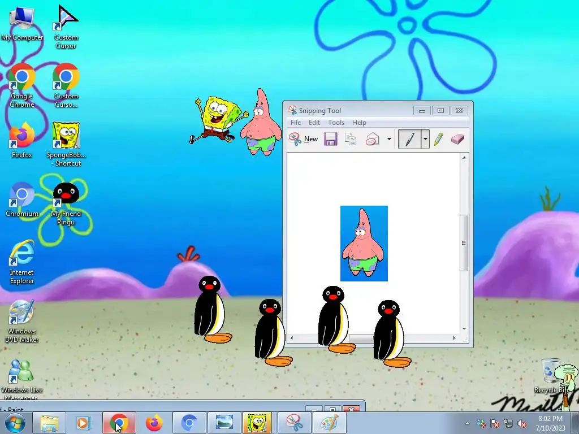Click the scroll down arrow in Snipping Tool
Viewport: 579px width, 434px height.
[x=464, y=328]
